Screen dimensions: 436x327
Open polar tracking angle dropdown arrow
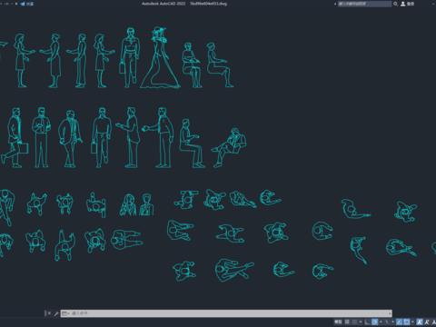pyautogui.click(x=381, y=322)
